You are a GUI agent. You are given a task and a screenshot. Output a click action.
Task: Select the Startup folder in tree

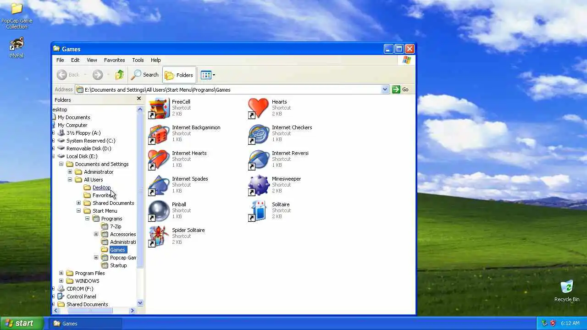118,265
